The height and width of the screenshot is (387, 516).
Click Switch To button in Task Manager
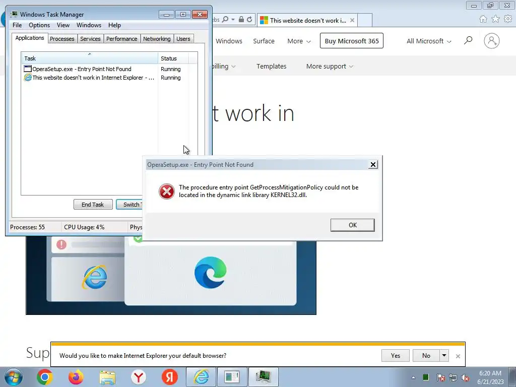pyautogui.click(x=130, y=205)
